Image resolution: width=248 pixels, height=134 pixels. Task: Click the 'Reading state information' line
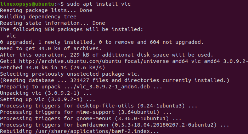tap(52, 23)
